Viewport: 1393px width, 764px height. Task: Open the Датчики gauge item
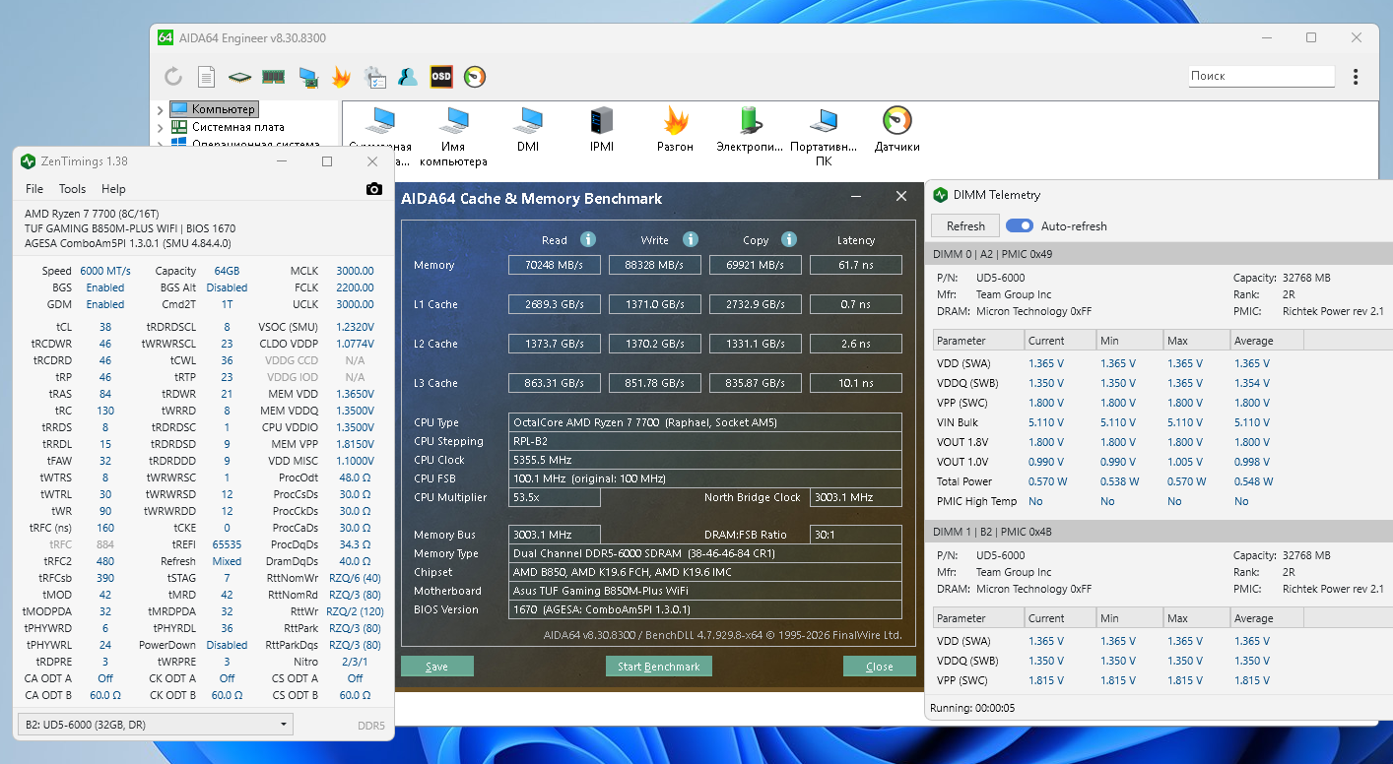tap(897, 130)
